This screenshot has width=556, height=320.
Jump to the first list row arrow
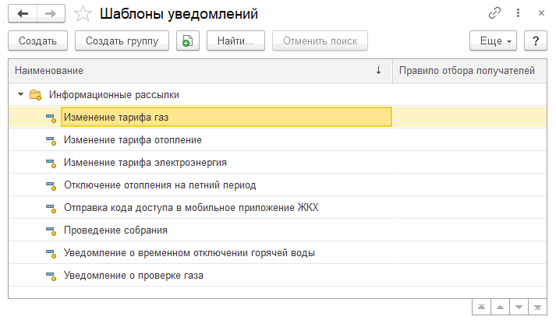483,307
